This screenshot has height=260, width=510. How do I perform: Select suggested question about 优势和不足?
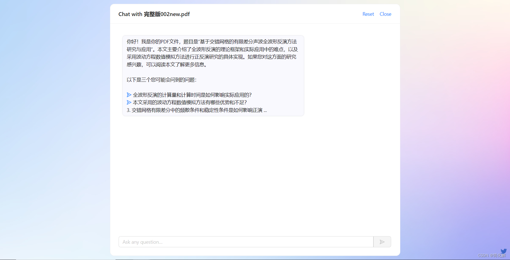tap(190, 102)
